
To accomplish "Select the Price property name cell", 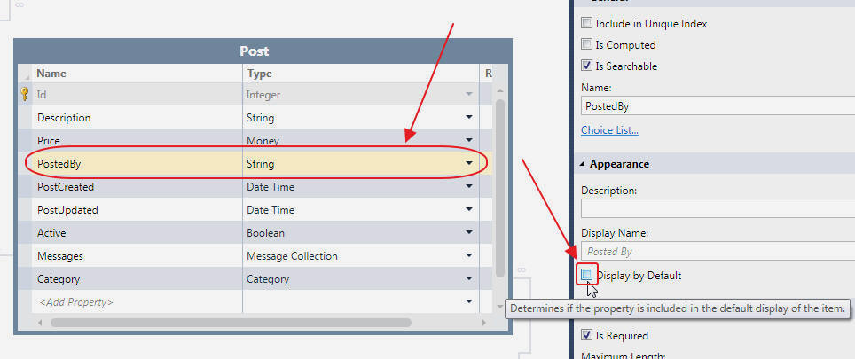I will [x=137, y=141].
